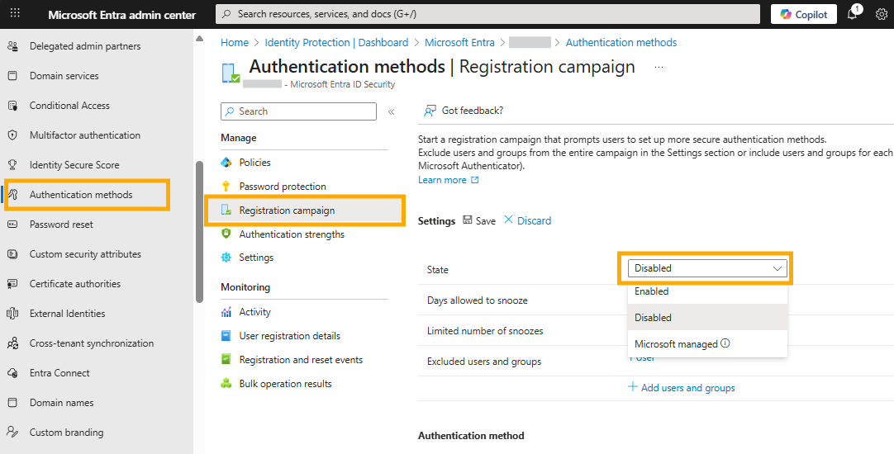894x454 pixels.
Task: Click the External Identities icon
Action: point(12,314)
